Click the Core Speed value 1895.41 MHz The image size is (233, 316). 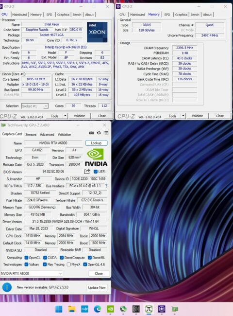click(36, 79)
